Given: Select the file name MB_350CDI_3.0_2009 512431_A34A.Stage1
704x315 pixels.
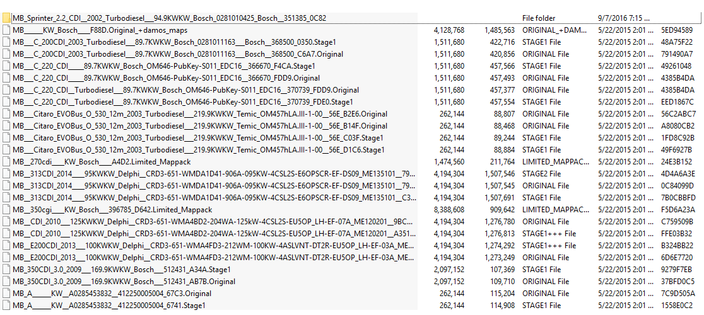Looking at the screenshot, I should [x=122, y=269].
